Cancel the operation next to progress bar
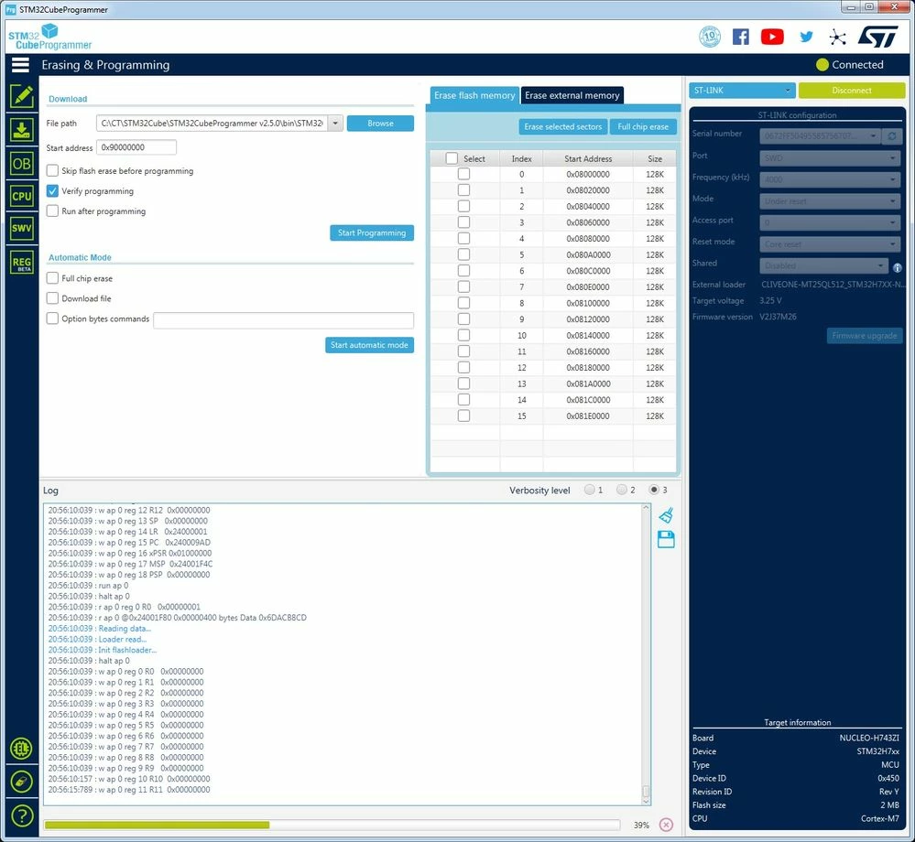Screen dimensions: 915x842 click(666, 825)
